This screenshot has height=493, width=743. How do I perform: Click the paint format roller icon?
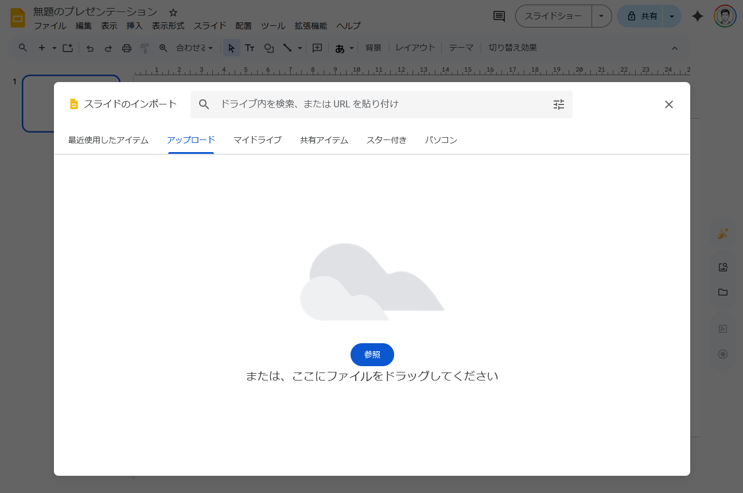[x=145, y=48]
